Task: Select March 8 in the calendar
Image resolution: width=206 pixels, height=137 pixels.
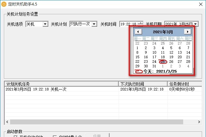Action: click(x=137, y=52)
